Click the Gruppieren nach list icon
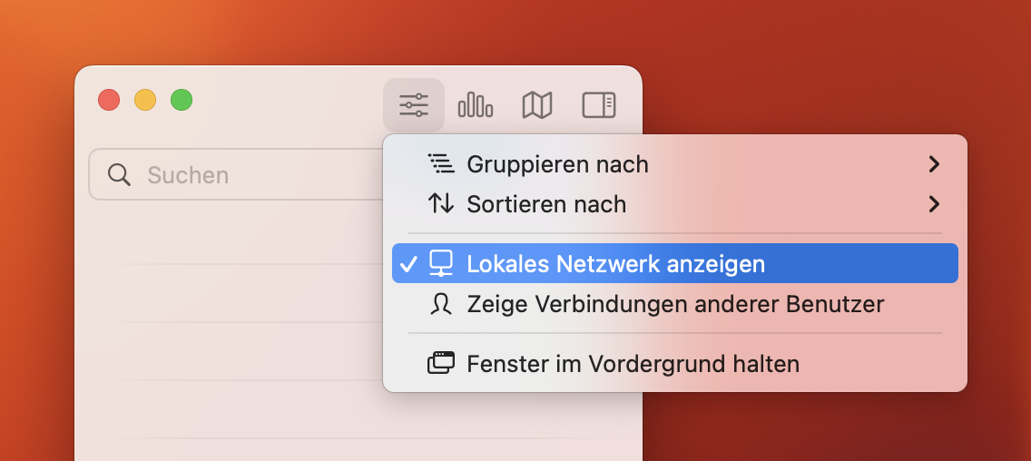1031x461 pixels. point(441,164)
